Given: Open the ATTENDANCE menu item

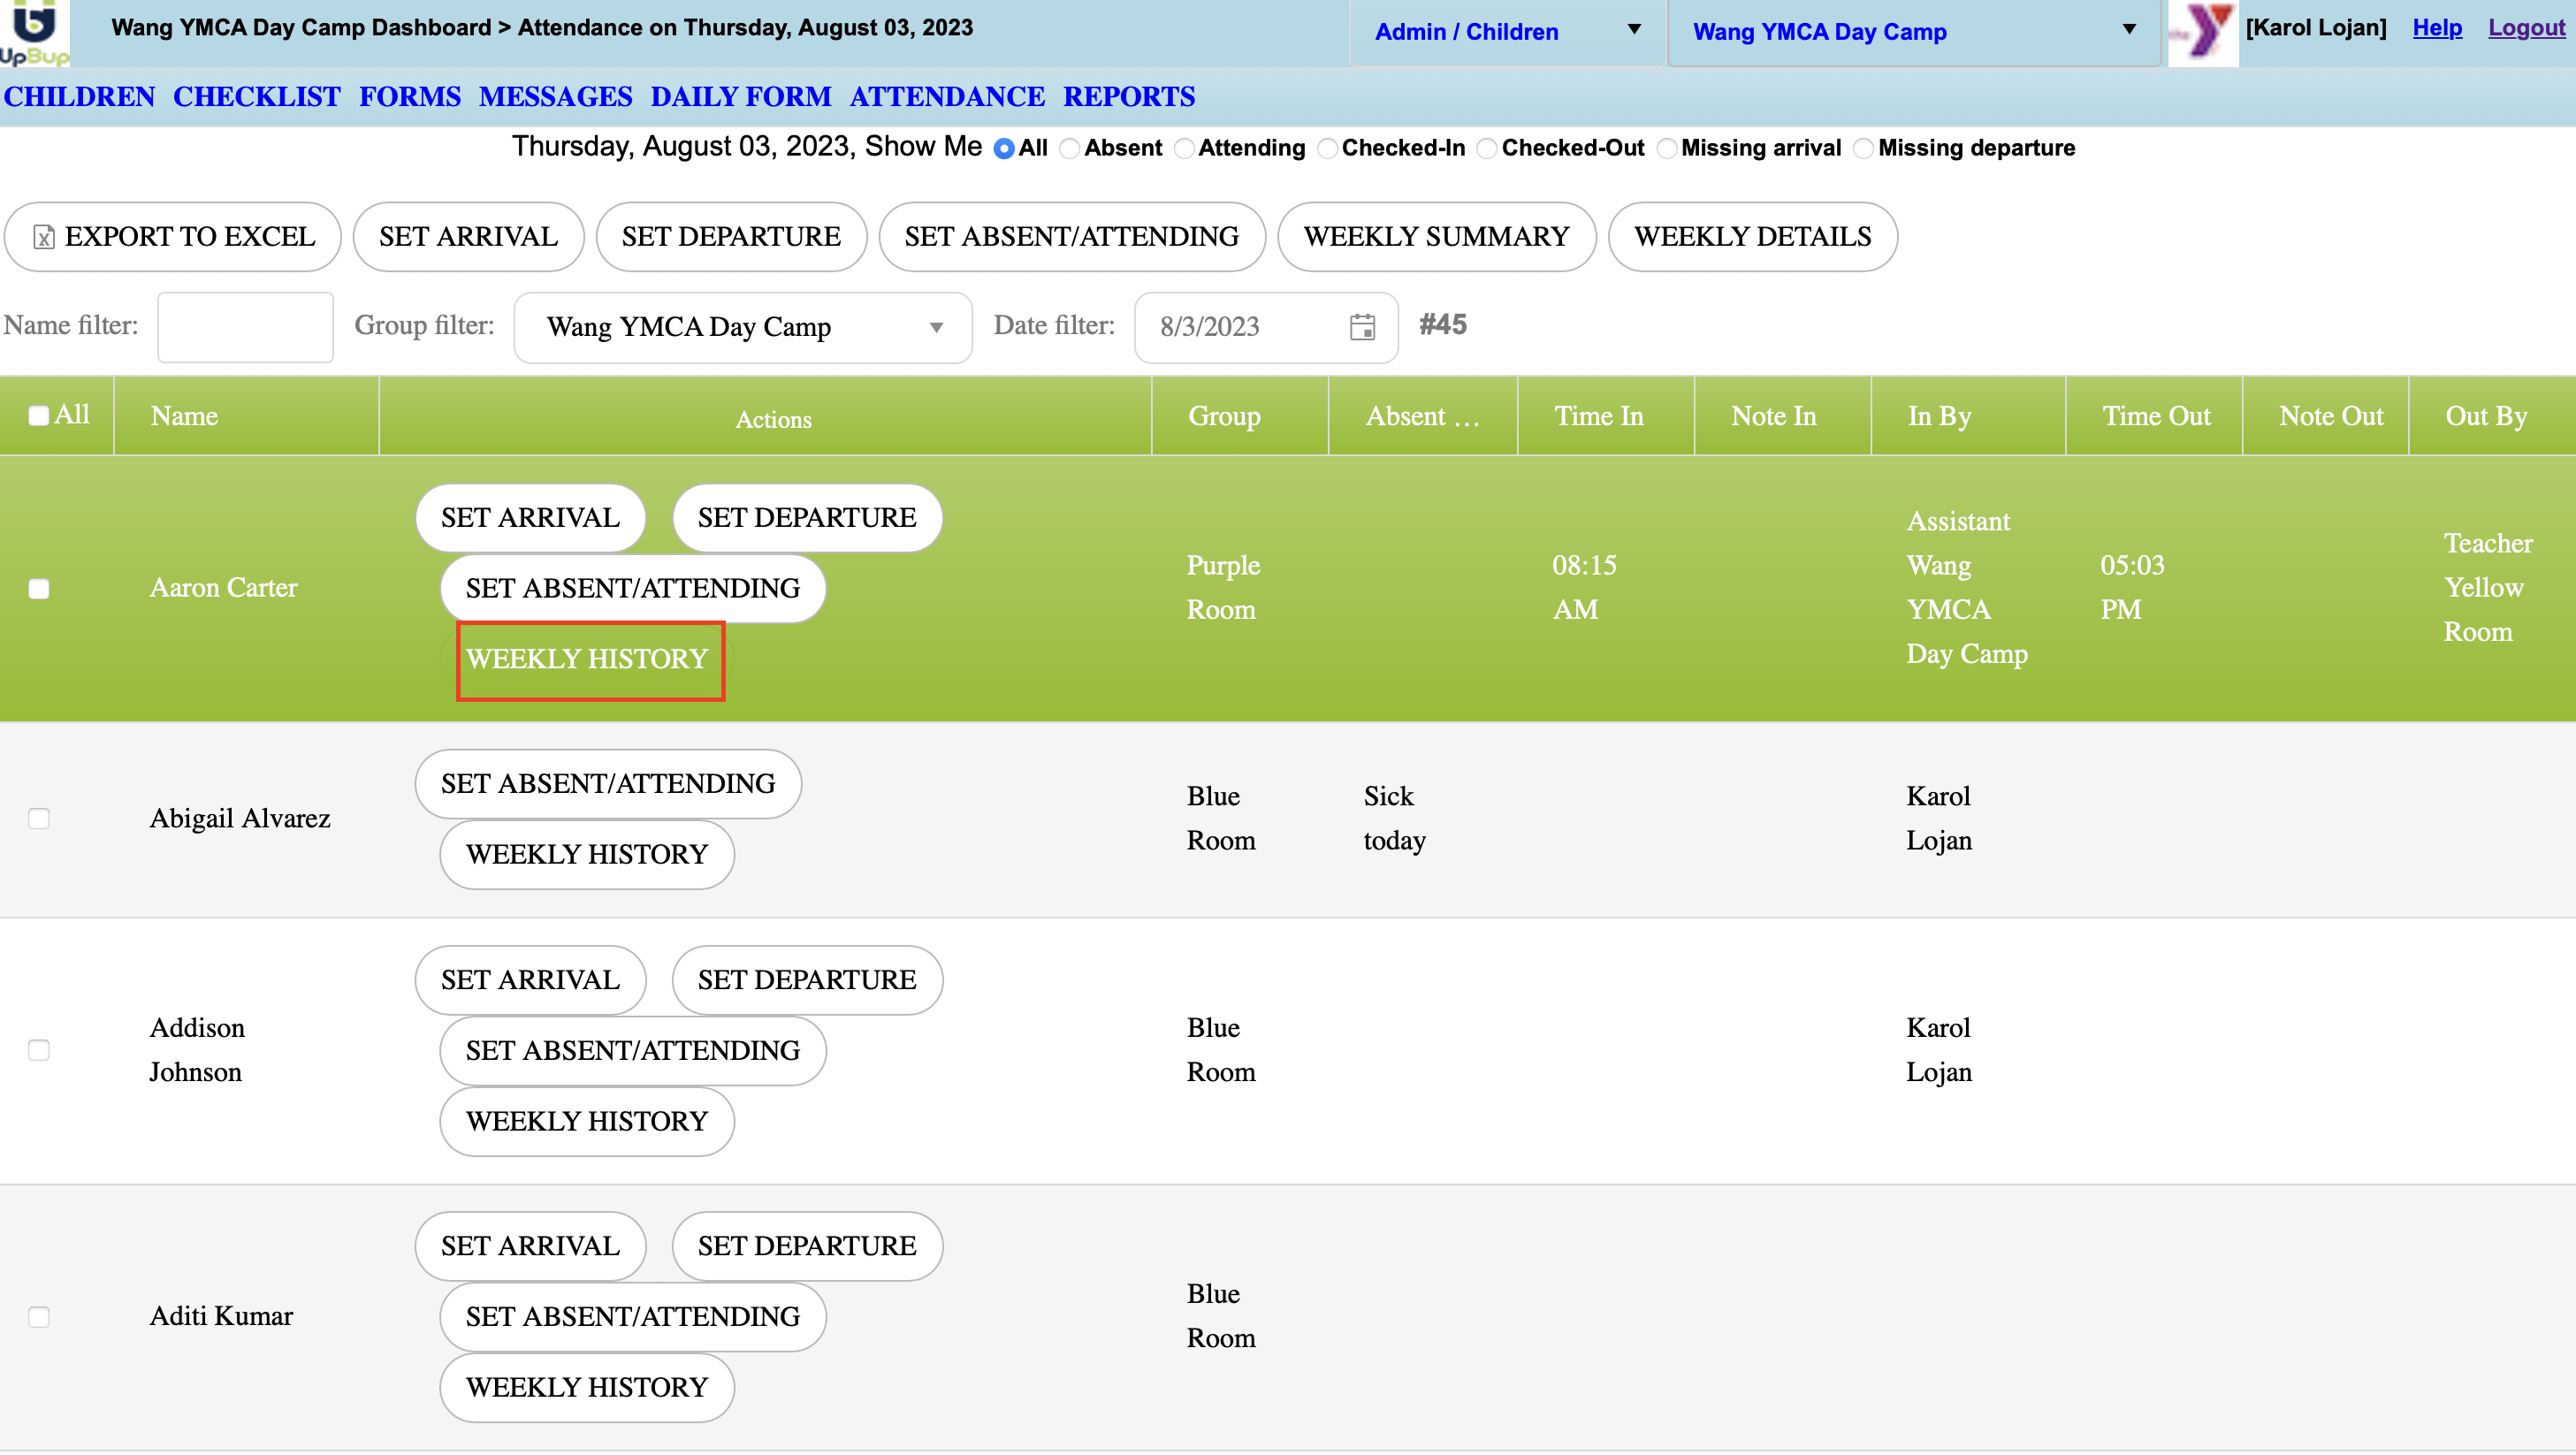Looking at the screenshot, I should [946, 97].
